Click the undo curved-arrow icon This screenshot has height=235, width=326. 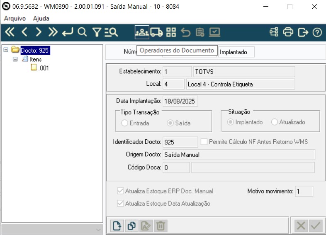(185, 32)
